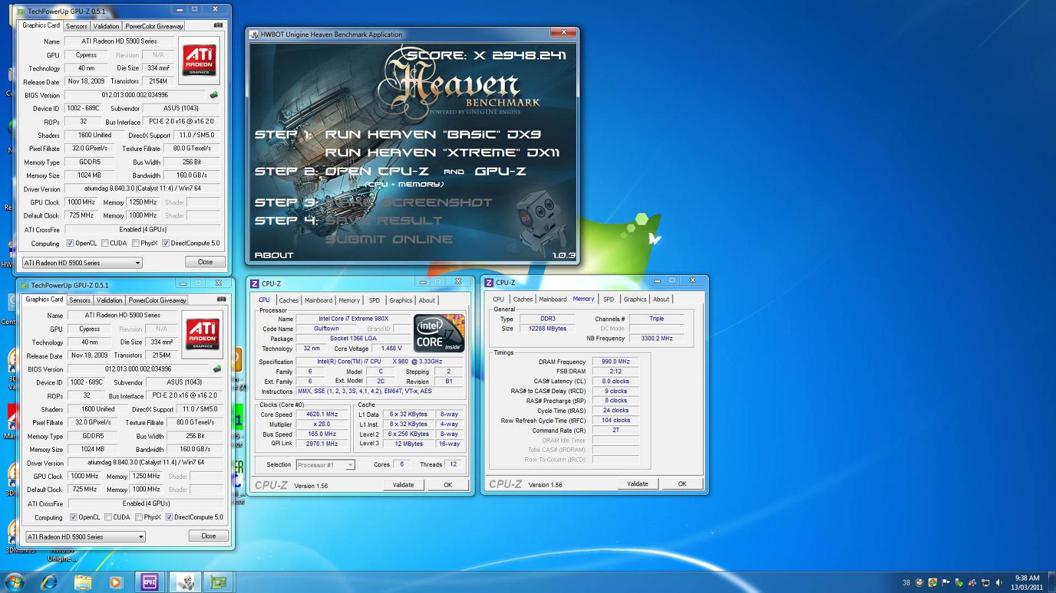Click DRAM Frequency 990.0 MHz field
Image resolution: width=1056 pixels, height=593 pixels.
click(x=615, y=361)
